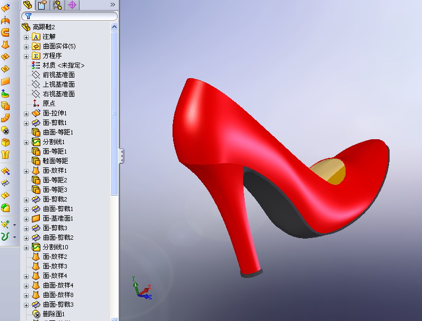Select the Revolved Surface tool

[x=5, y=20]
